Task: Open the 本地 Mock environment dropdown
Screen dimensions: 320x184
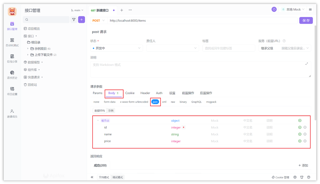Action: point(293,10)
